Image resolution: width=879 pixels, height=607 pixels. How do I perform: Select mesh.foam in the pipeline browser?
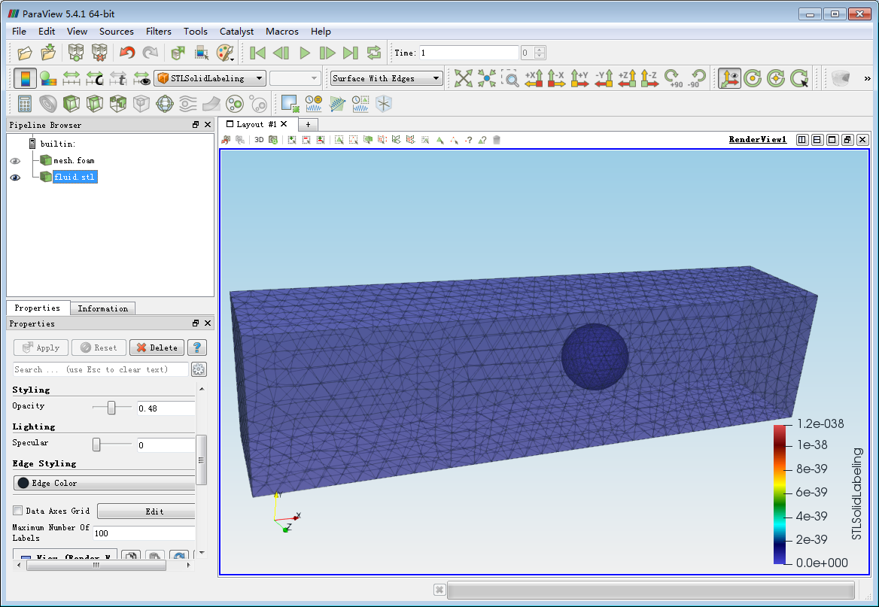[74, 161]
